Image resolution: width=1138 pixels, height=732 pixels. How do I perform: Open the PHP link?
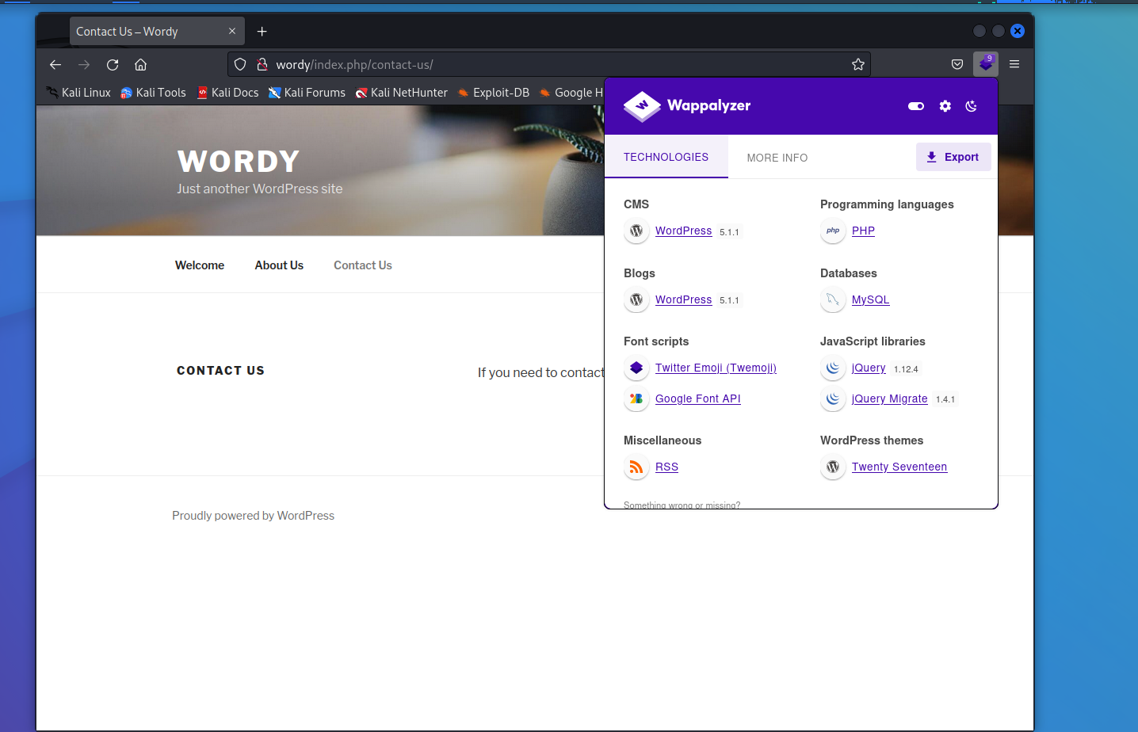coord(863,231)
